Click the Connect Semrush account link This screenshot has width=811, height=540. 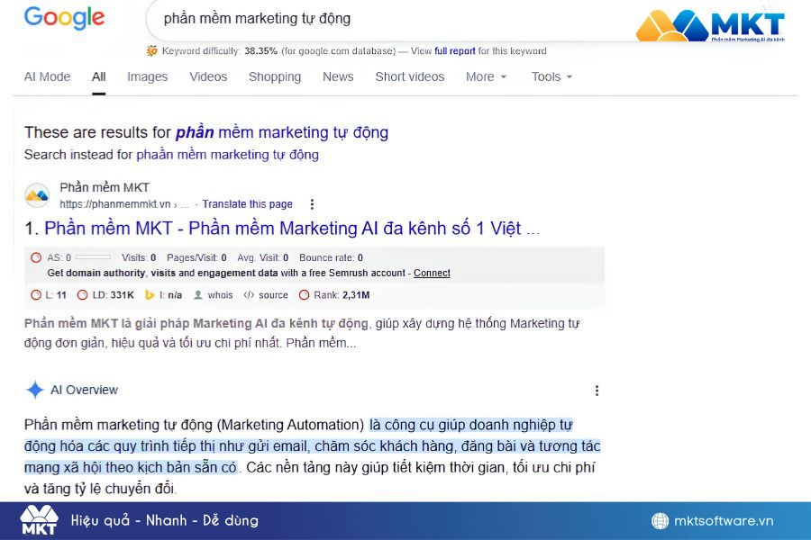pos(432,273)
